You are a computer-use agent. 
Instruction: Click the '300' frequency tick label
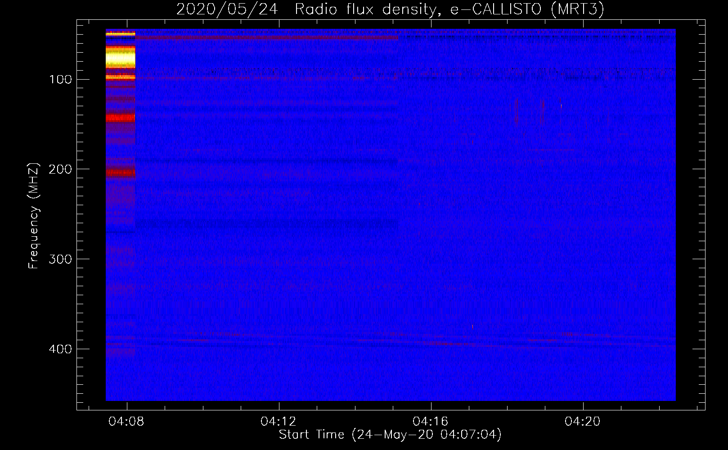[61, 259]
